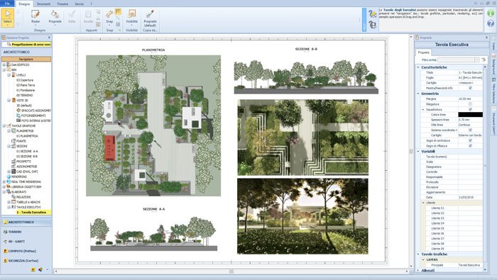Click the RENDERING node icon in navigator
Screen dimensions: 497x280
pos(9,177)
